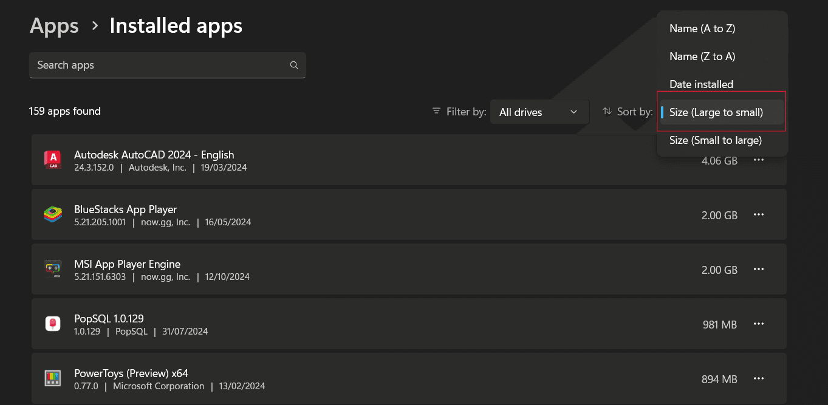Click the Filter by funnel icon
This screenshot has height=405, width=828.
pos(436,111)
